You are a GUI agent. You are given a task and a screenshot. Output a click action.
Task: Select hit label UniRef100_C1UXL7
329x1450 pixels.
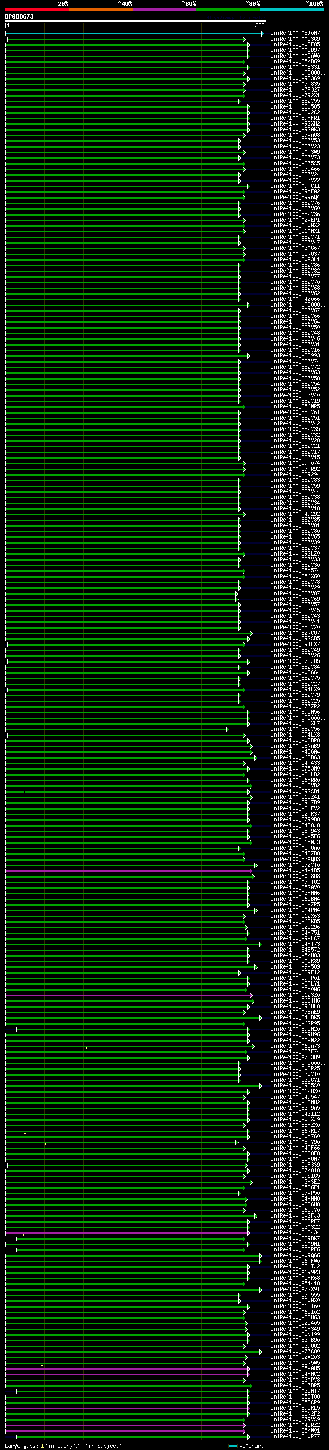pos(295,723)
